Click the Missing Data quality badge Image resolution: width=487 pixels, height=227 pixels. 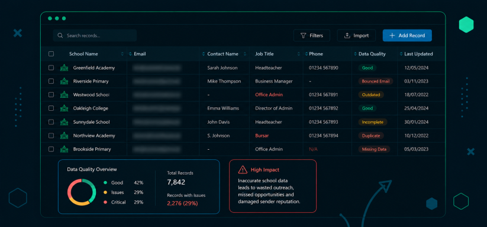point(374,149)
